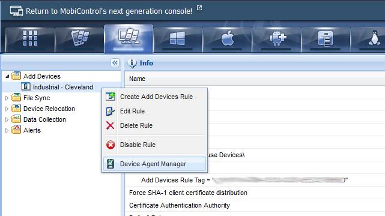This screenshot has width=385, height=216.
Task: Click the red circle Disable Rule icon
Action: click(x=111, y=145)
